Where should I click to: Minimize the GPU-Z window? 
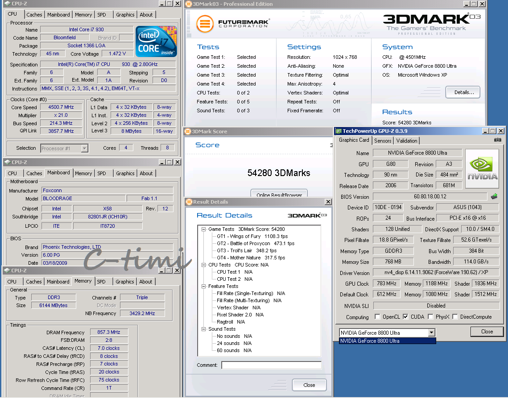tap(485, 131)
